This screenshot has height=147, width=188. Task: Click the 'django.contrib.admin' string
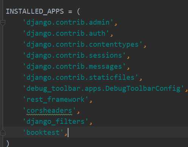[x=68, y=22]
